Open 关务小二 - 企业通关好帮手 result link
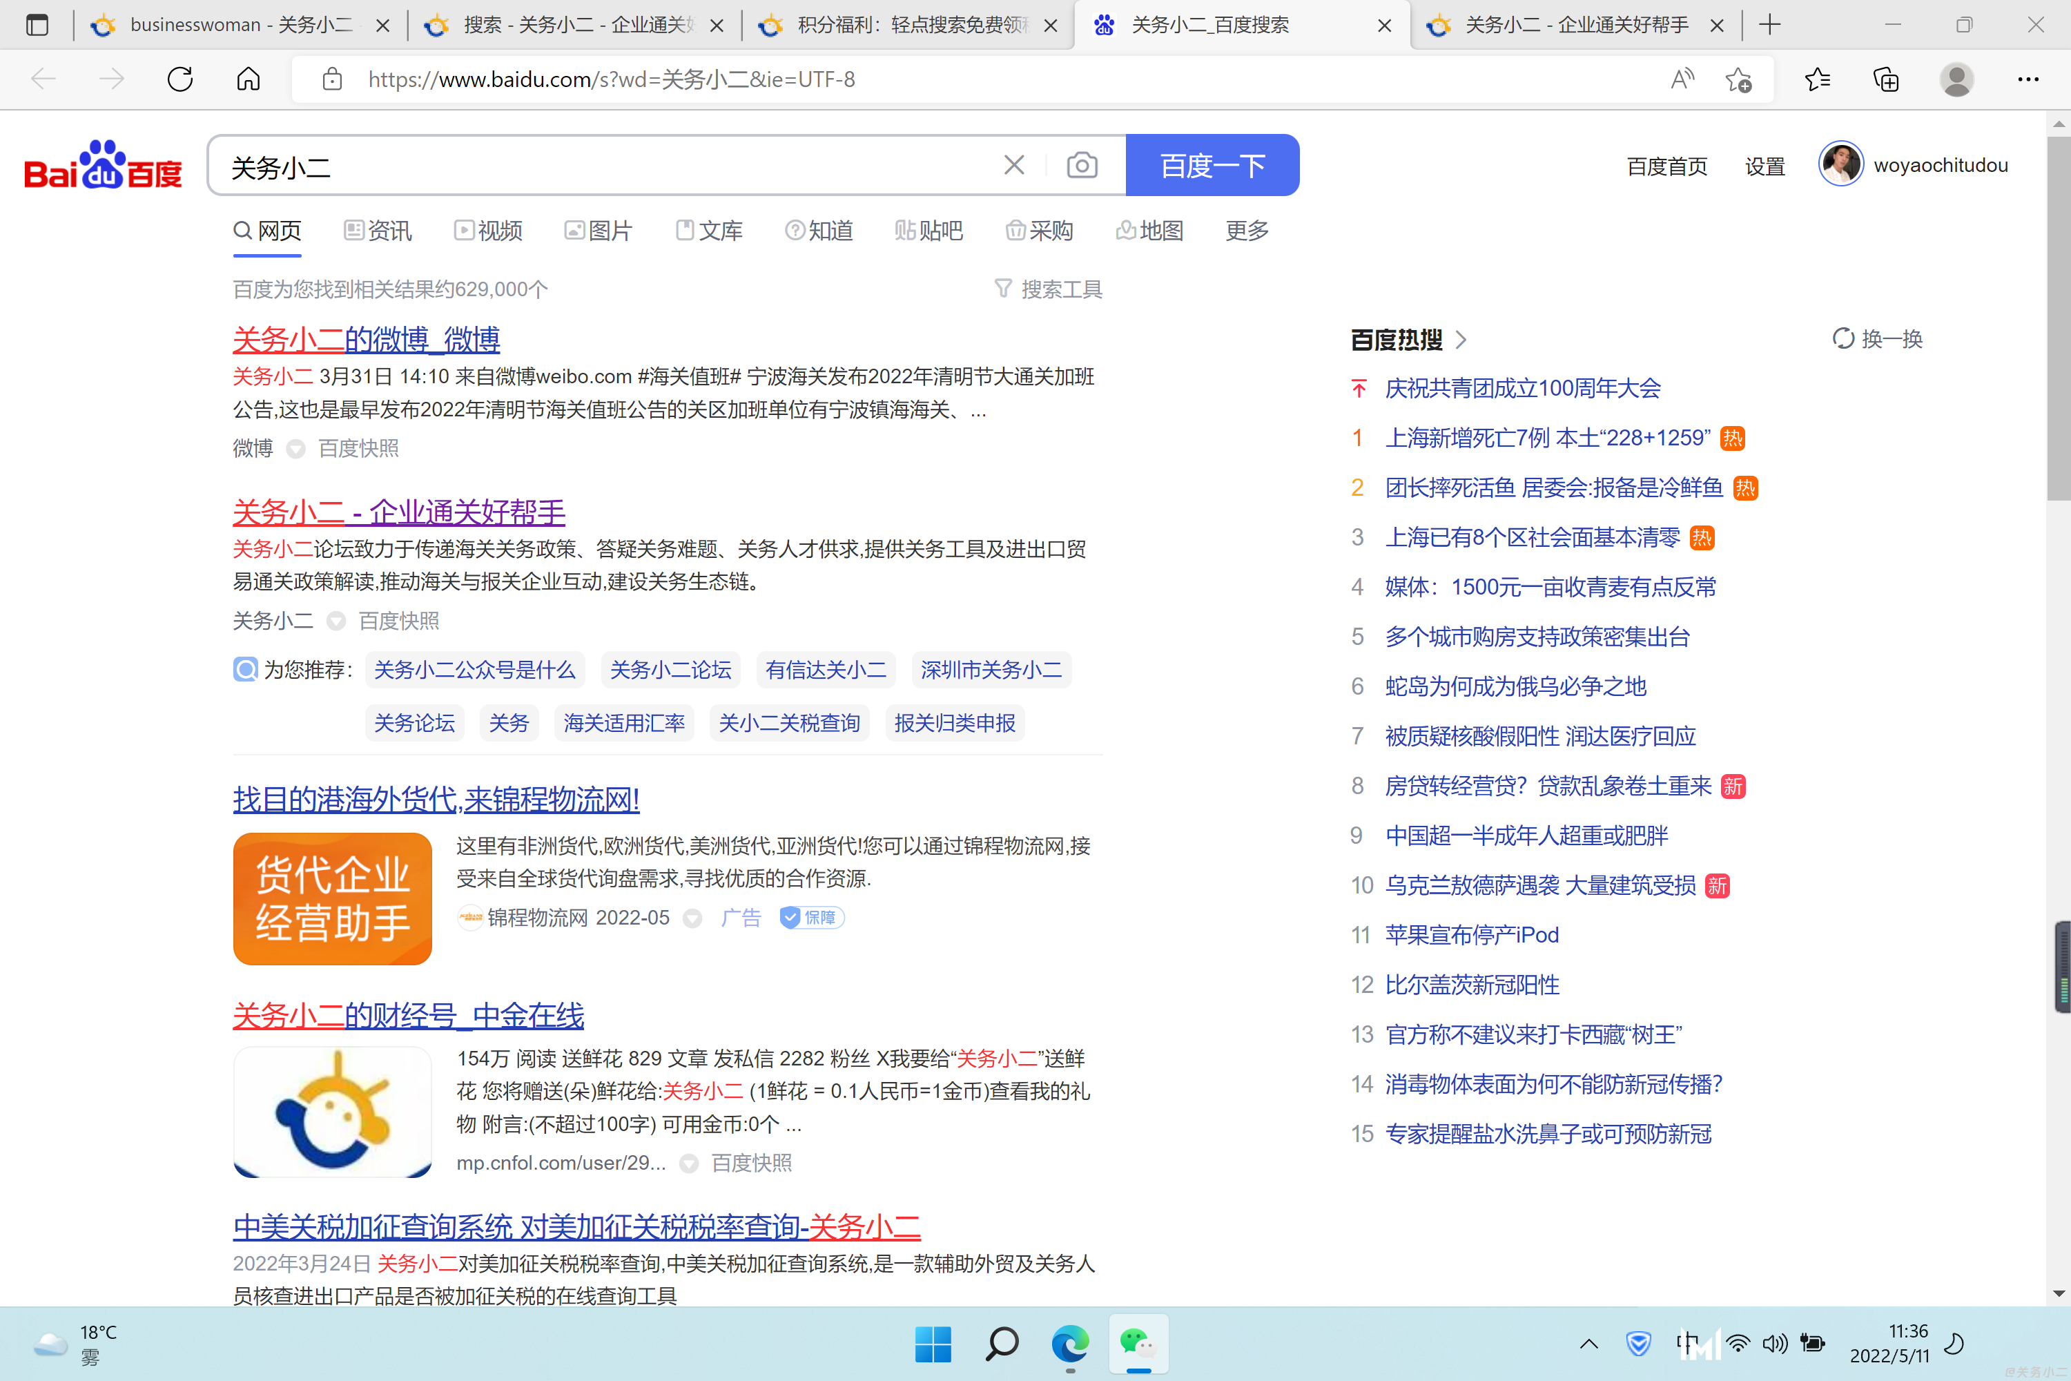This screenshot has width=2071, height=1381. coord(399,512)
